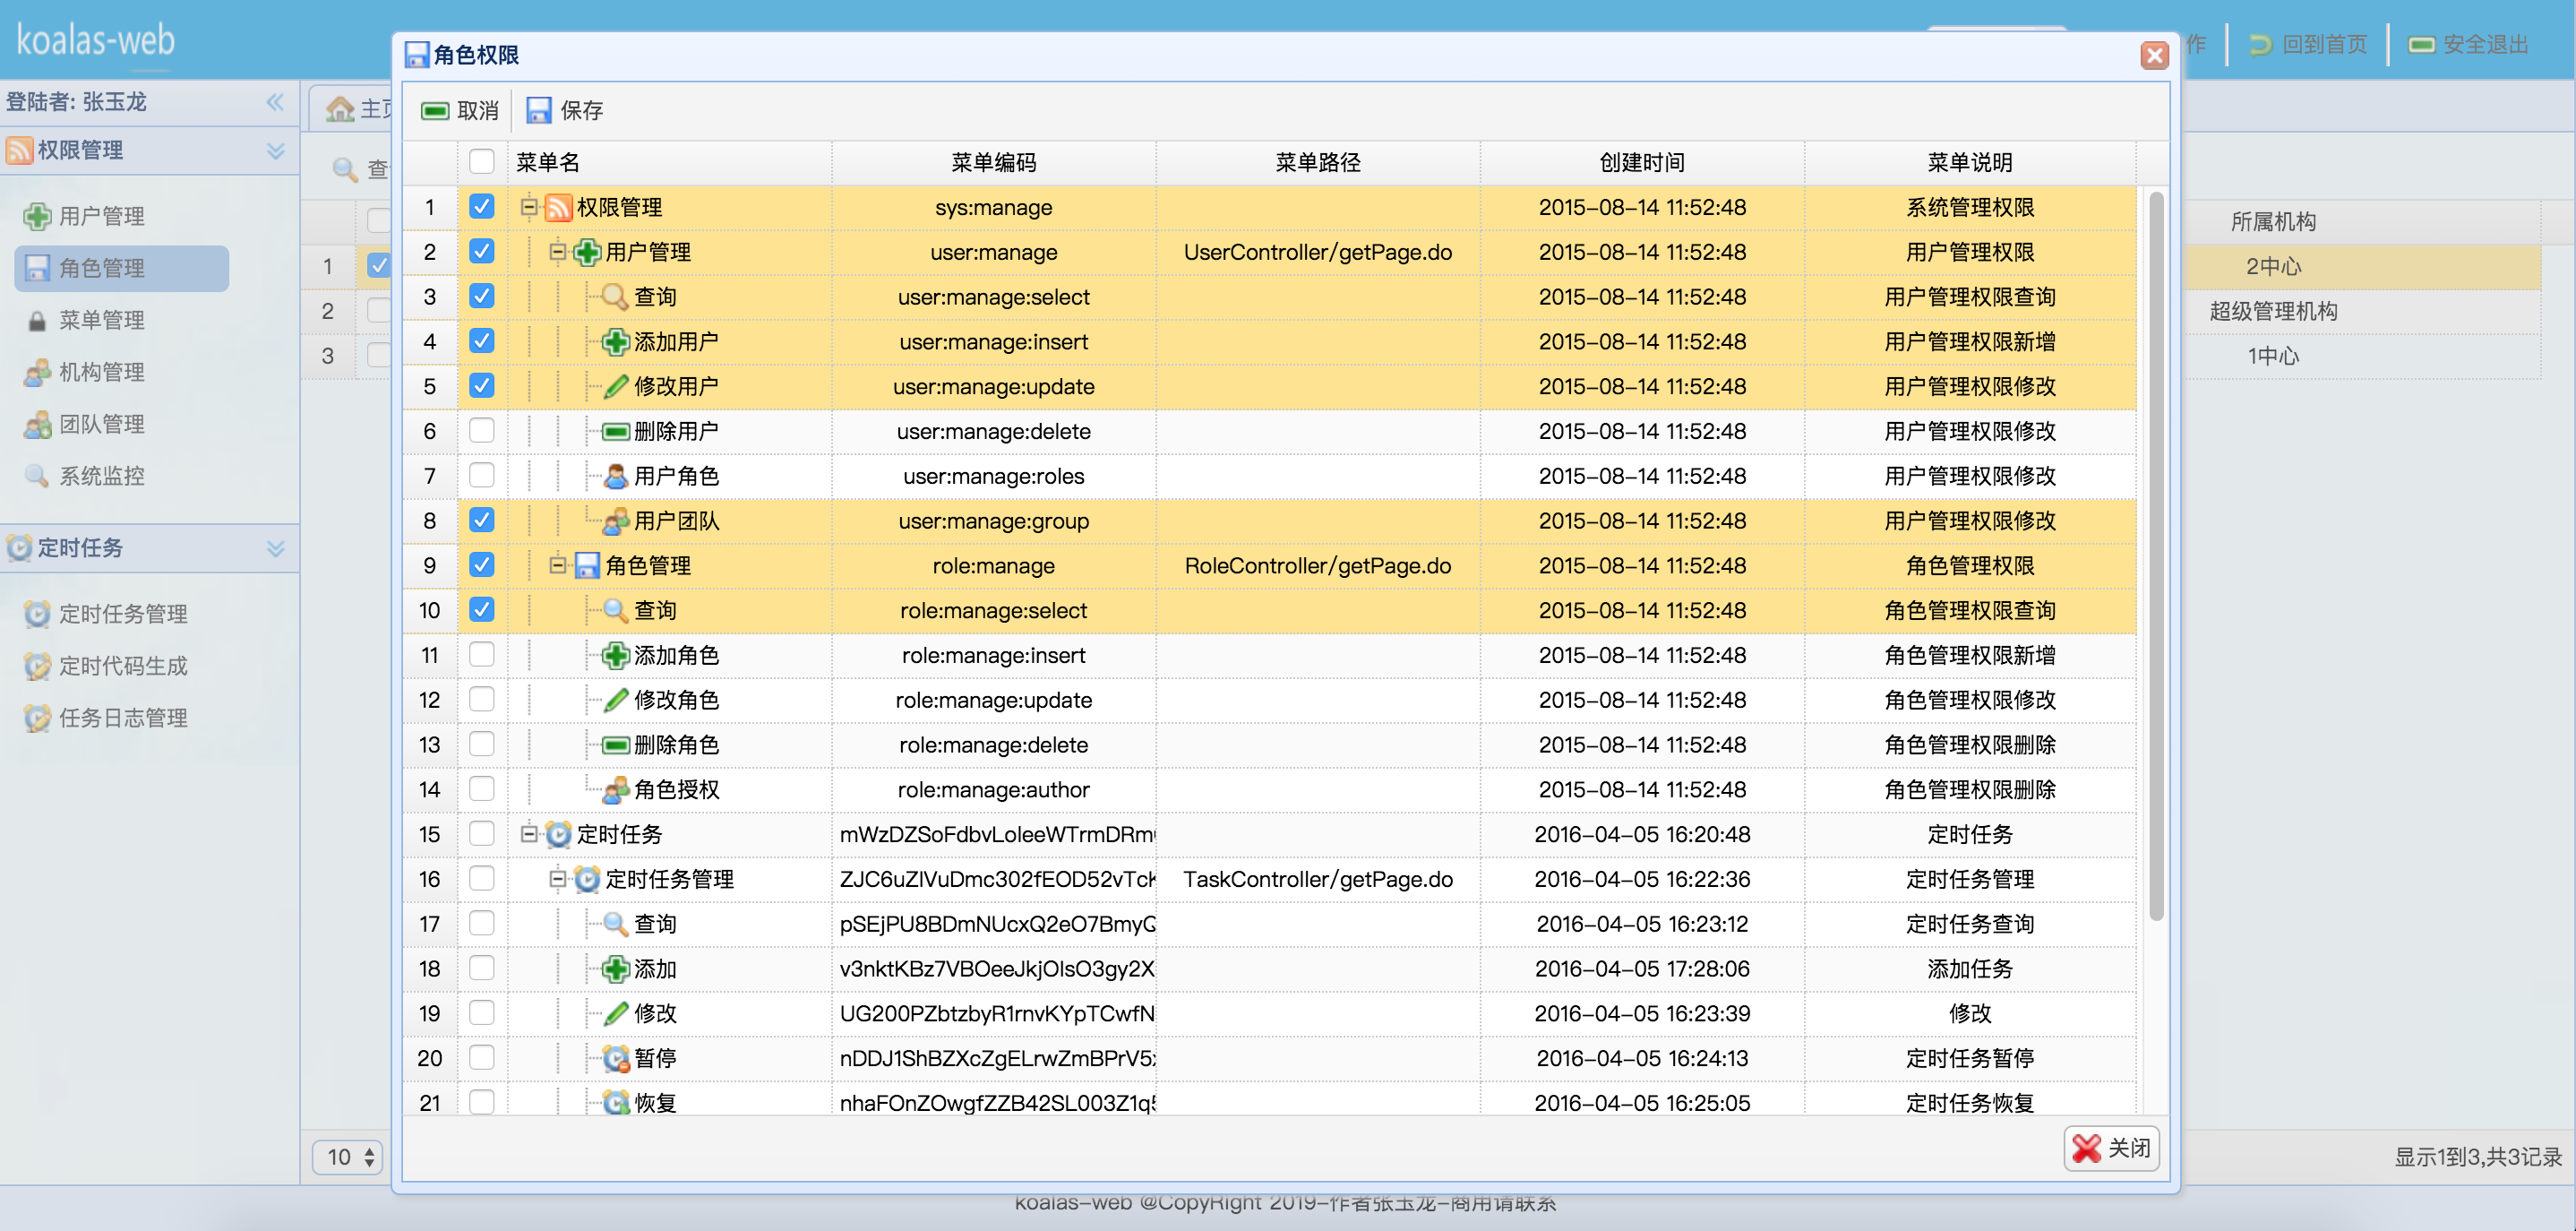Uncheck the user:manage checkbox in row 2
Viewport: 2576px width, 1231px height.
tap(482, 251)
